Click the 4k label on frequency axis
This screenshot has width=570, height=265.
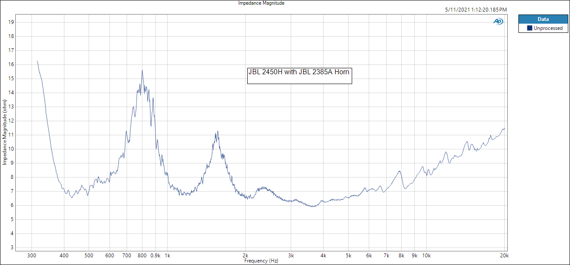324,256
